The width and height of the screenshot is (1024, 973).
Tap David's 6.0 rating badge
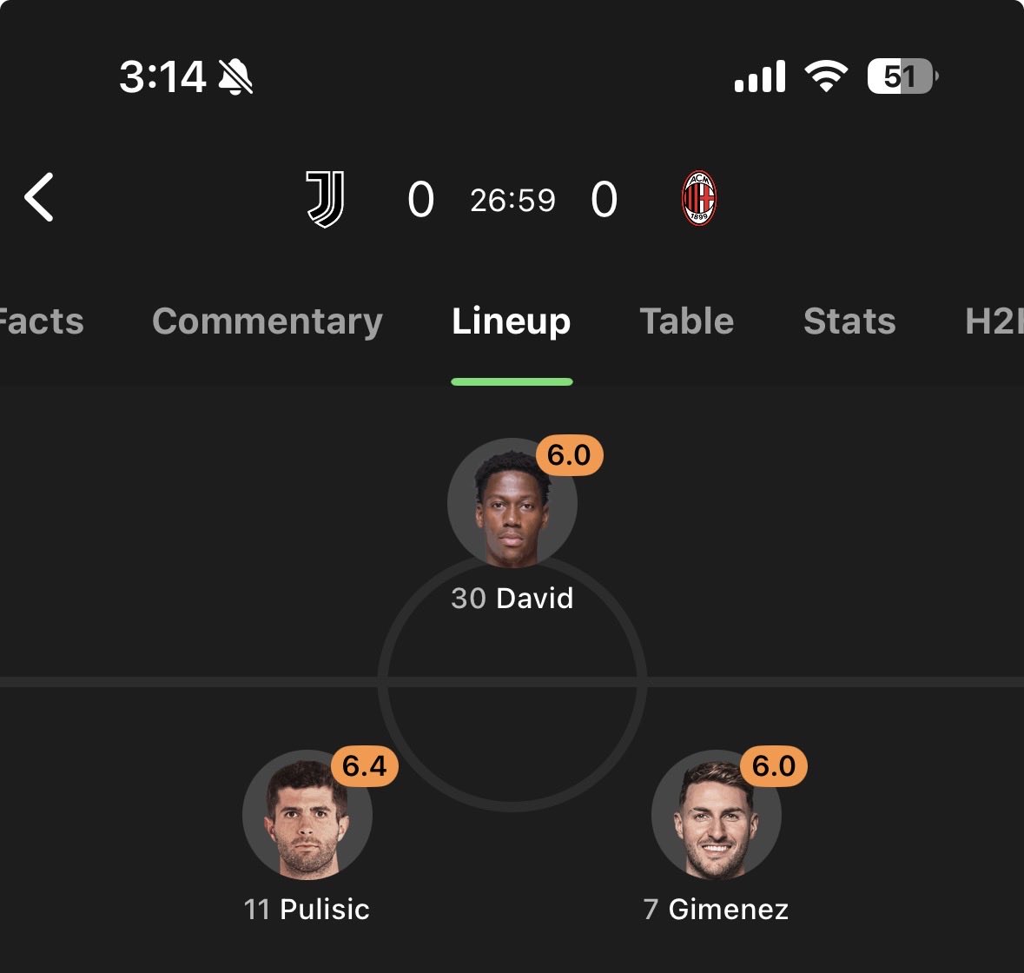[x=569, y=455]
